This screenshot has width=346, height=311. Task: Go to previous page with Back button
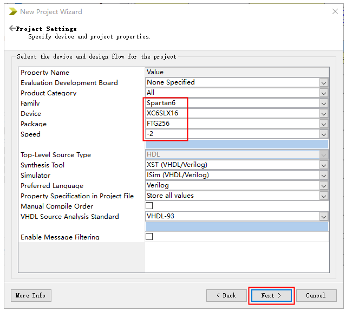coord(226,295)
